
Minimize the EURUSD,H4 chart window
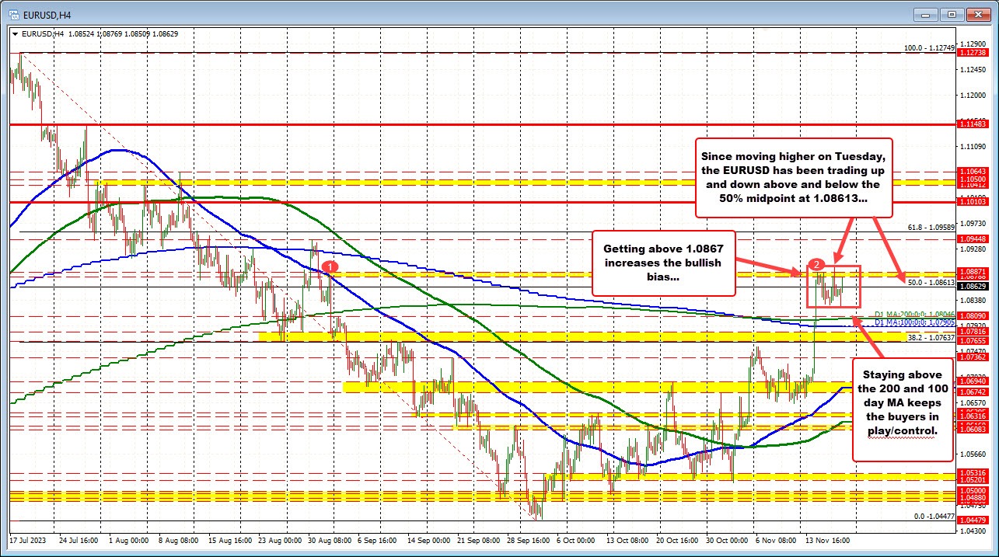click(925, 14)
